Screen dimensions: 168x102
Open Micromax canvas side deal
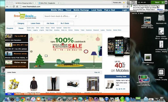17,56
